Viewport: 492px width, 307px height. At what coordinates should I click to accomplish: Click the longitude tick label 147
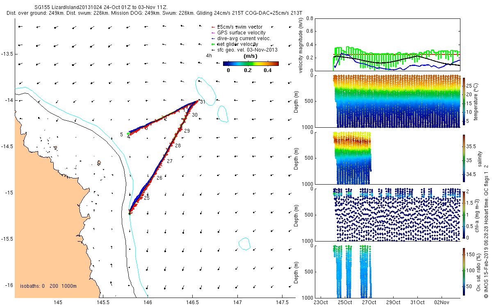tap(237, 302)
